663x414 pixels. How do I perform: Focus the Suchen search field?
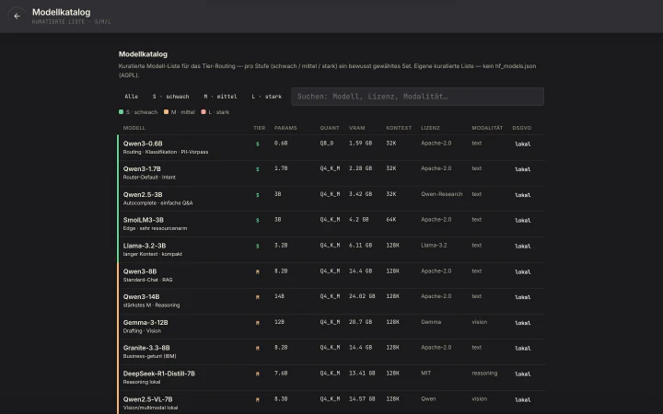pyautogui.click(x=417, y=97)
